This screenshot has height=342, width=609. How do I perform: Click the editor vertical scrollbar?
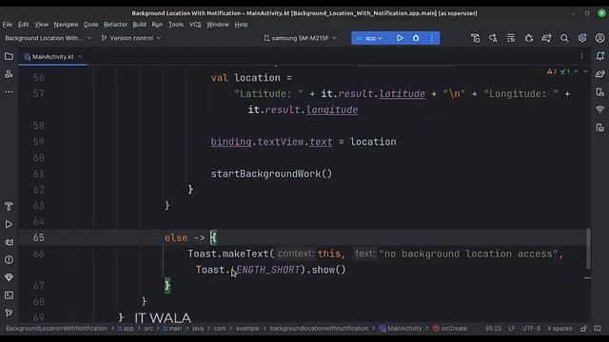[x=588, y=248]
